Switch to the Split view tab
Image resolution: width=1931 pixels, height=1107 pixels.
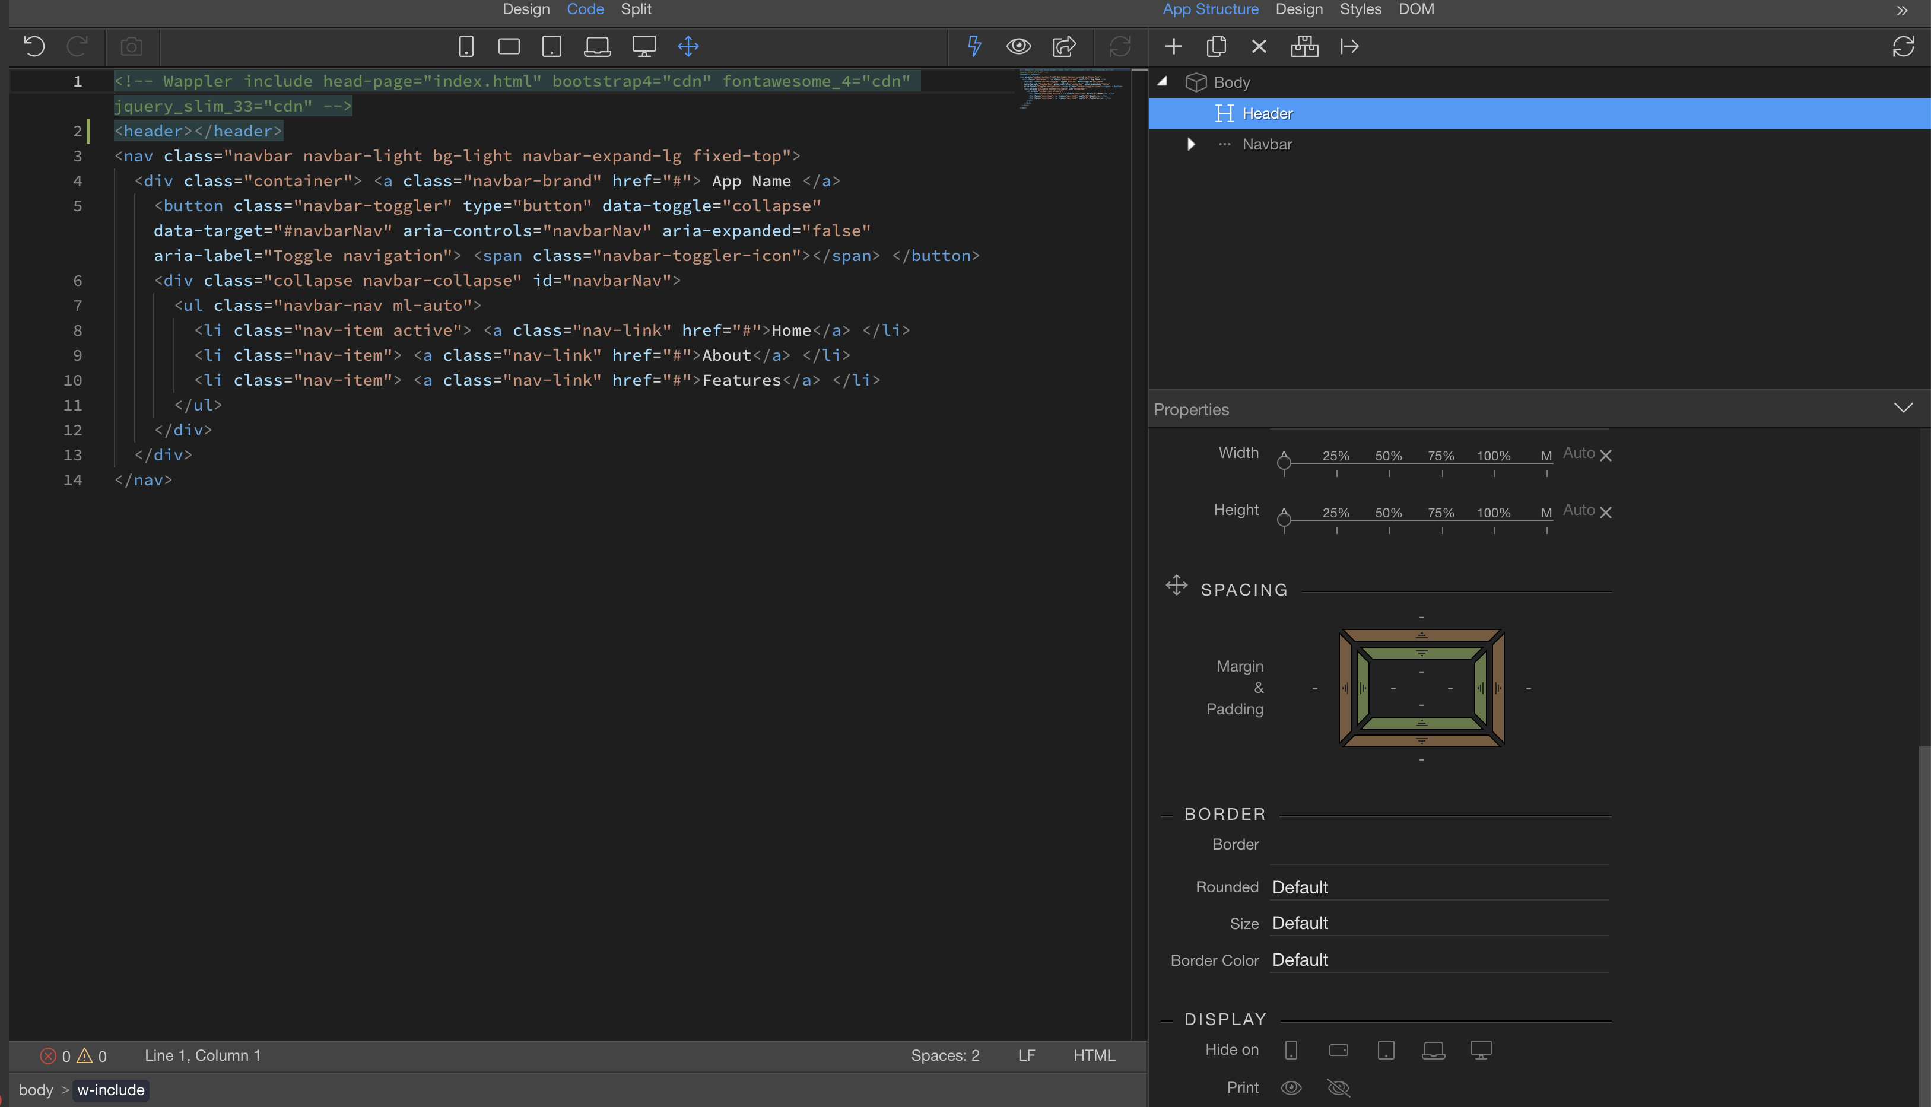coord(636,9)
